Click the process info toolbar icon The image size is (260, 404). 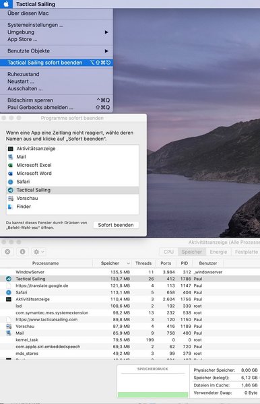coord(22,252)
